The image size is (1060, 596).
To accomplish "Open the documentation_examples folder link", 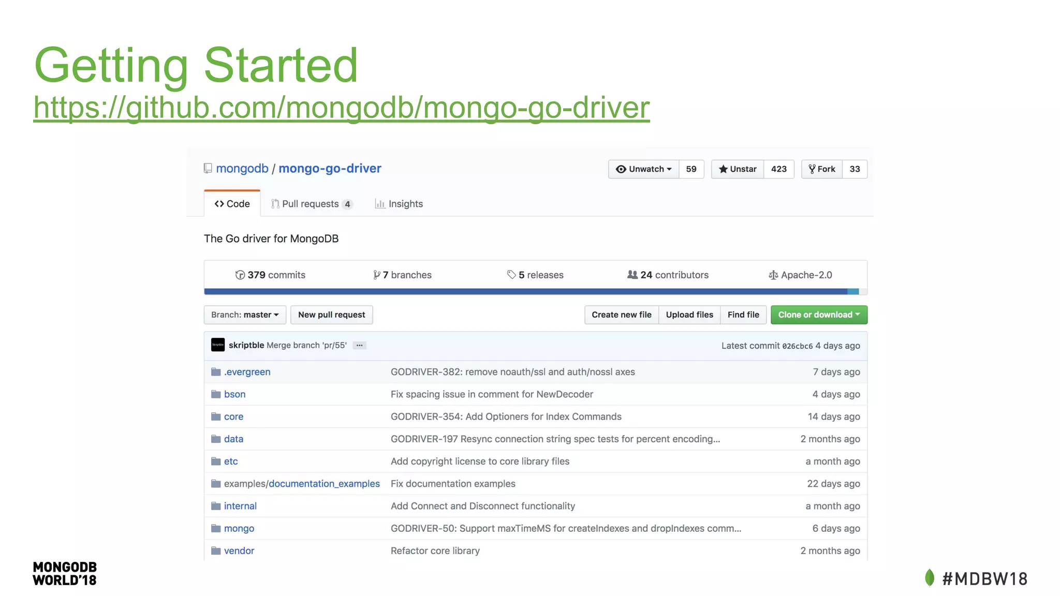I will click(x=324, y=484).
